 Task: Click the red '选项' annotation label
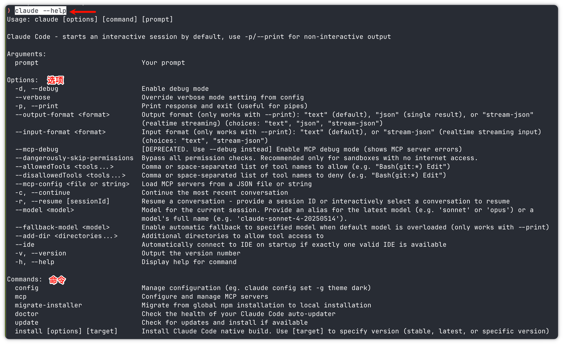coord(55,80)
